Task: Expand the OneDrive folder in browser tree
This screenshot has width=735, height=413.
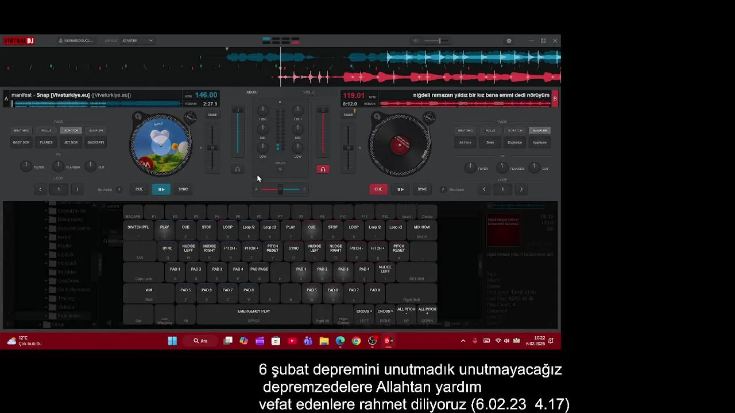Action: [x=46, y=281]
